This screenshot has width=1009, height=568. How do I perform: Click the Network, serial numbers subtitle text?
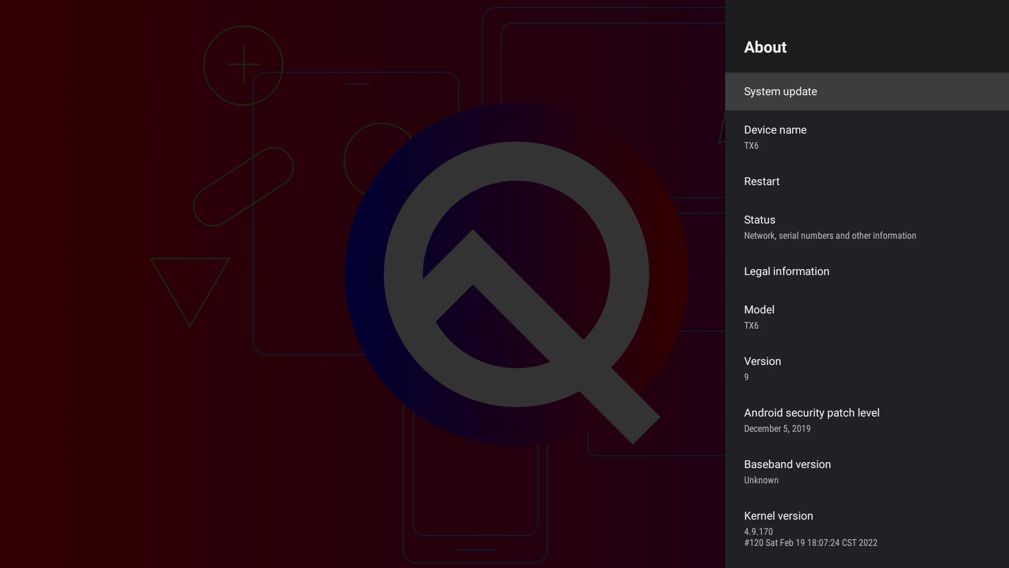click(x=830, y=236)
